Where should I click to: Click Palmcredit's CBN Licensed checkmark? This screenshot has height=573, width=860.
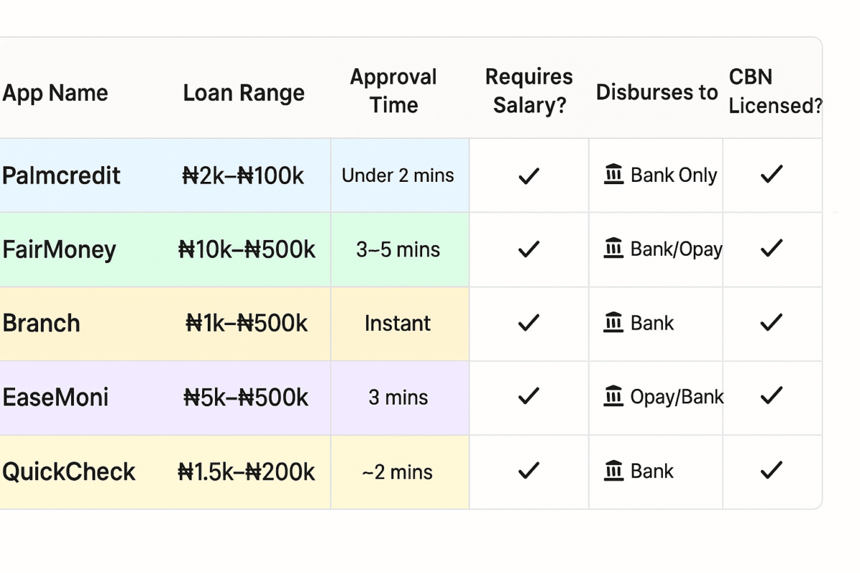click(771, 175)
